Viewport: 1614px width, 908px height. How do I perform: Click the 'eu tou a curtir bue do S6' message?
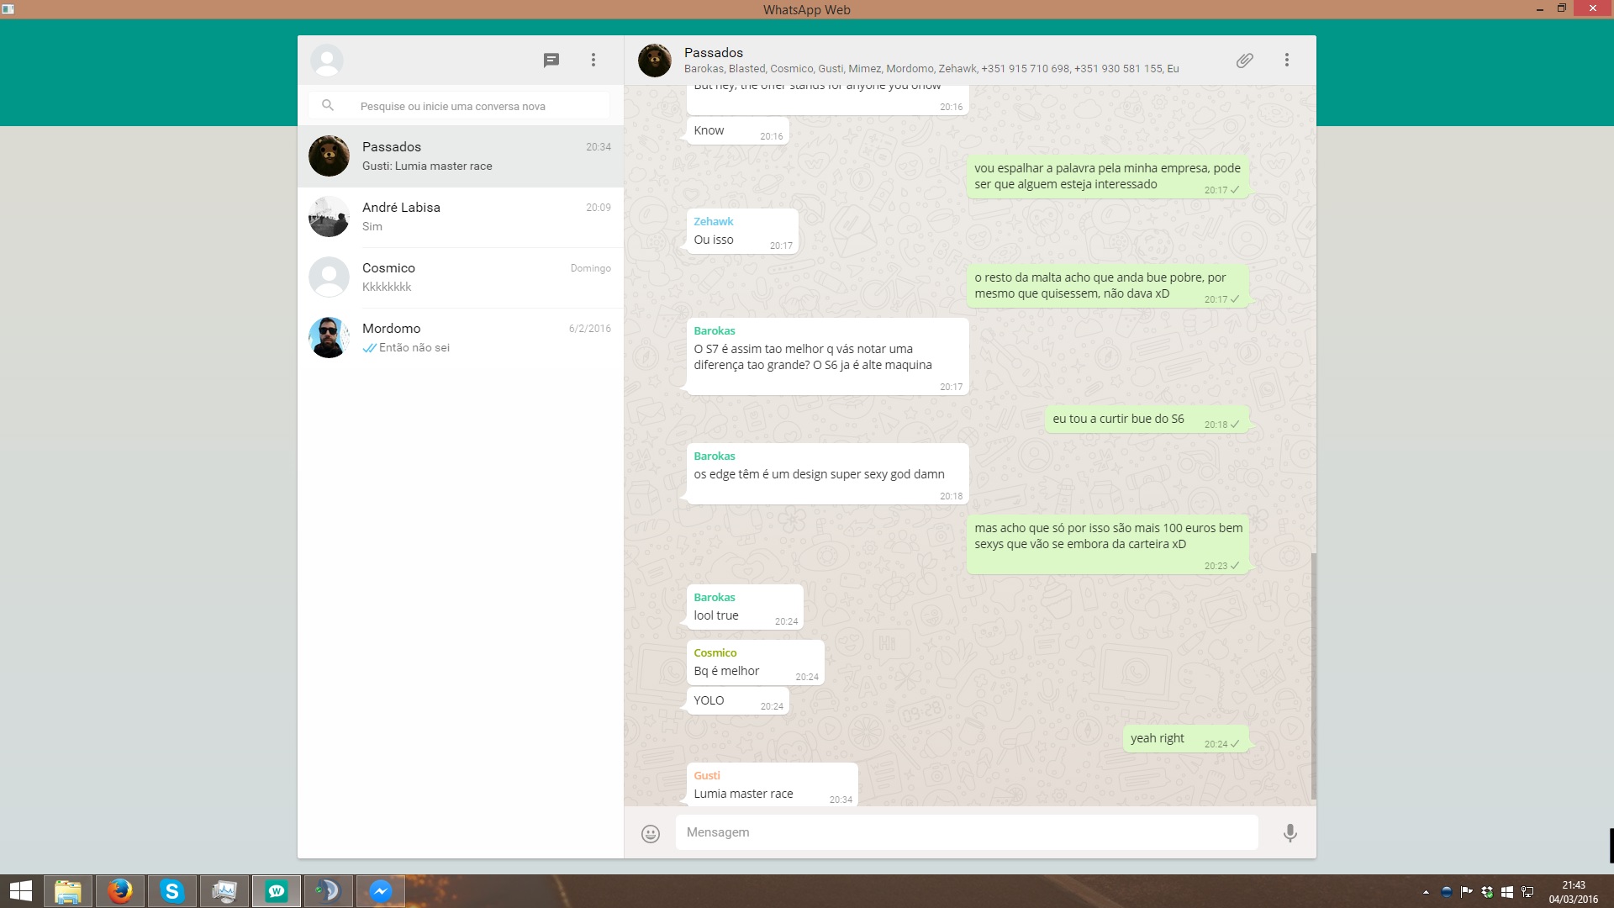[x=1147, y=420]
